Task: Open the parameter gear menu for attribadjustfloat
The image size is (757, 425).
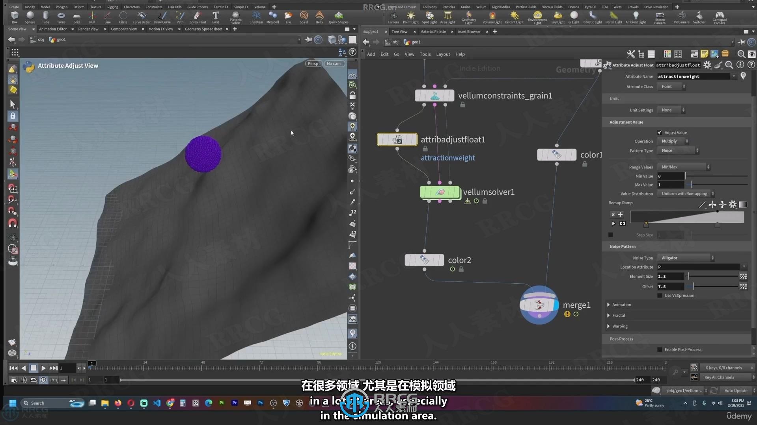Action: click(707, 65)
